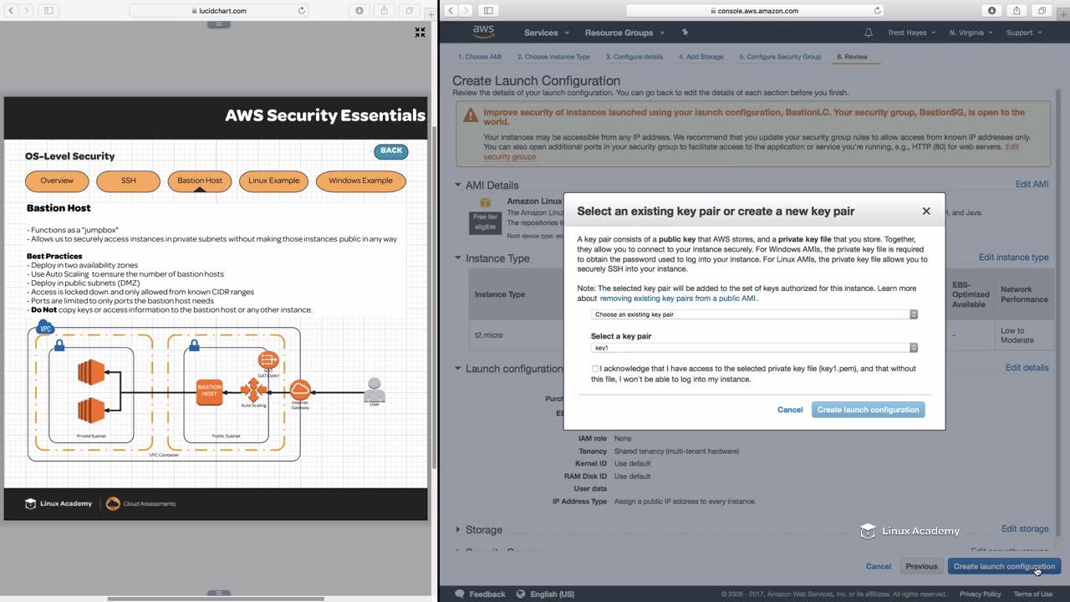Viewport: 1070px width, 602px height.
Task: Click the Edit instance type link
Action: [x=1013, y=258]
